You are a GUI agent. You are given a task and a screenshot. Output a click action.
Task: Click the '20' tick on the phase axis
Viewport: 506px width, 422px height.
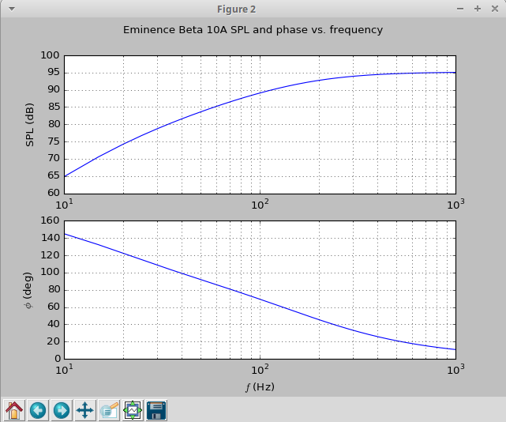[x=54, y=341]
